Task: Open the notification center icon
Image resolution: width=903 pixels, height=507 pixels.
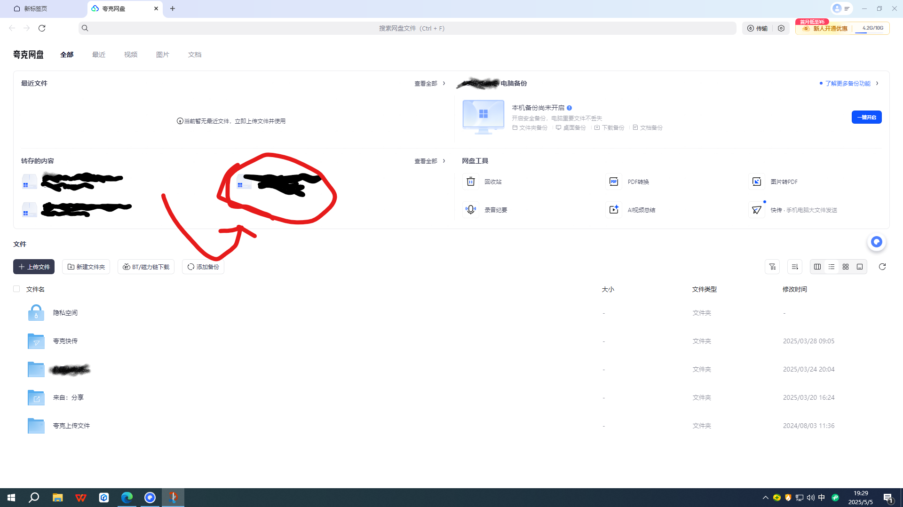Action: click(888, 498)
